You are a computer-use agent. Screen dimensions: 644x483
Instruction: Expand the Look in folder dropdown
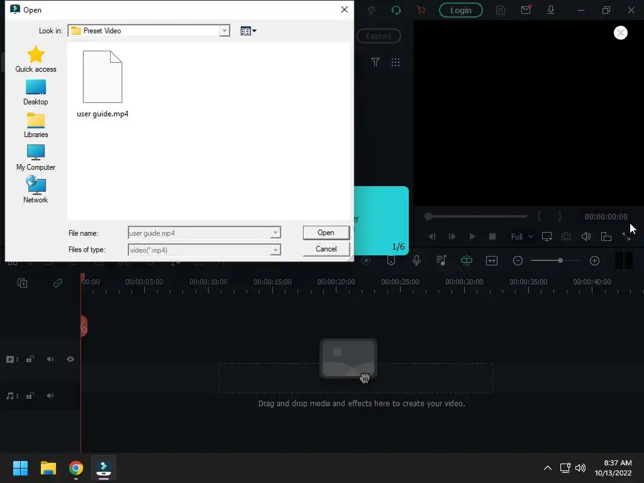click(x=225, y=31)
